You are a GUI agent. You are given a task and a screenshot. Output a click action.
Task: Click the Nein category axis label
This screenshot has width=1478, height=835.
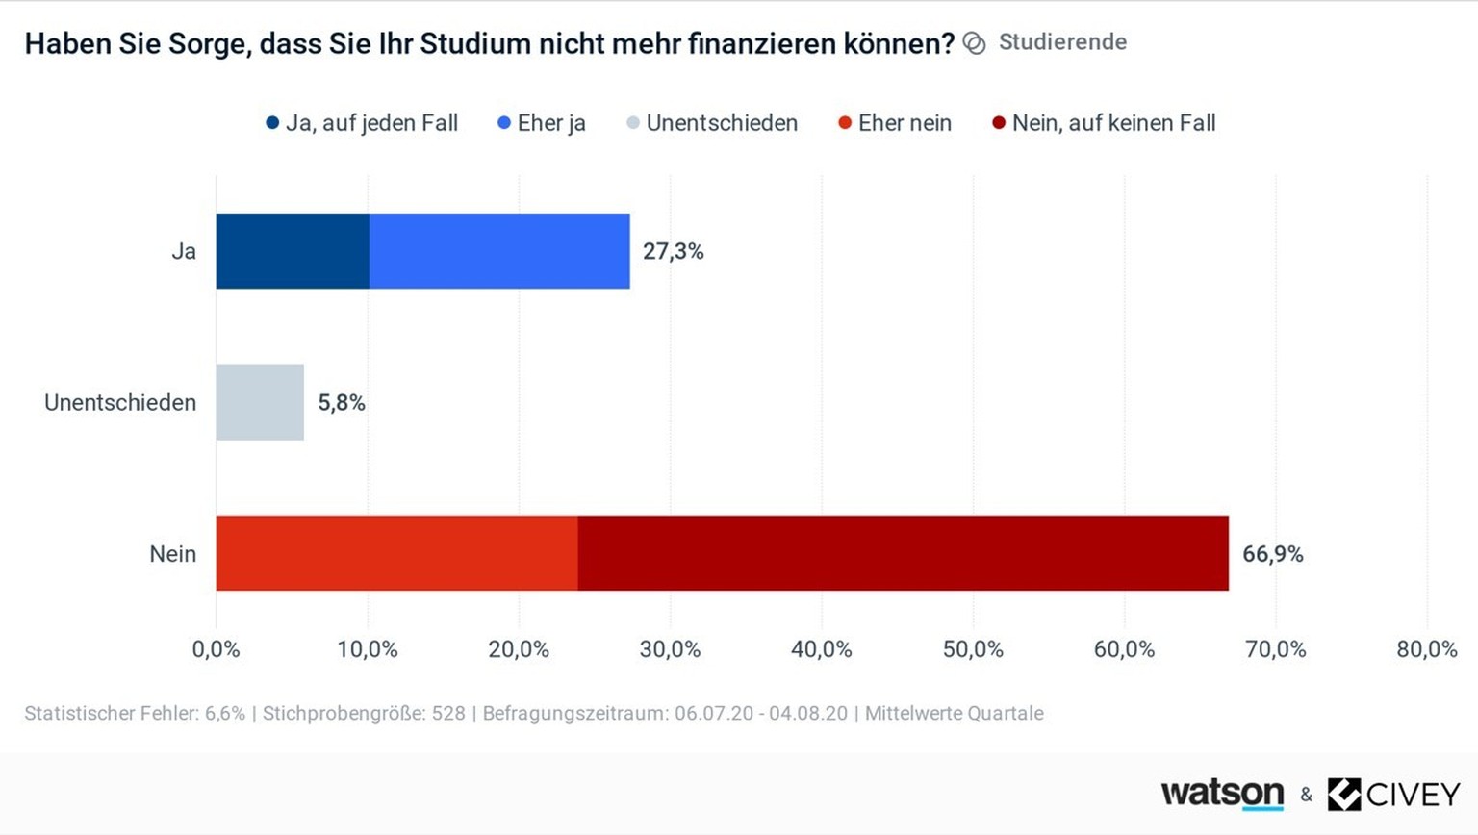coord(172,554)
